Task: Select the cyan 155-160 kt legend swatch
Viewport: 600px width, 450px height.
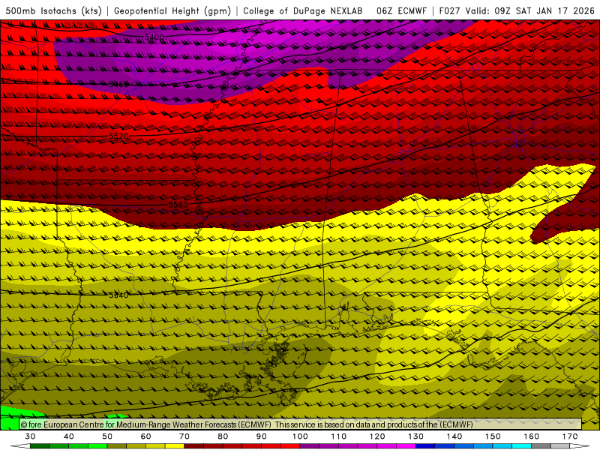Action: click(521, 446)
